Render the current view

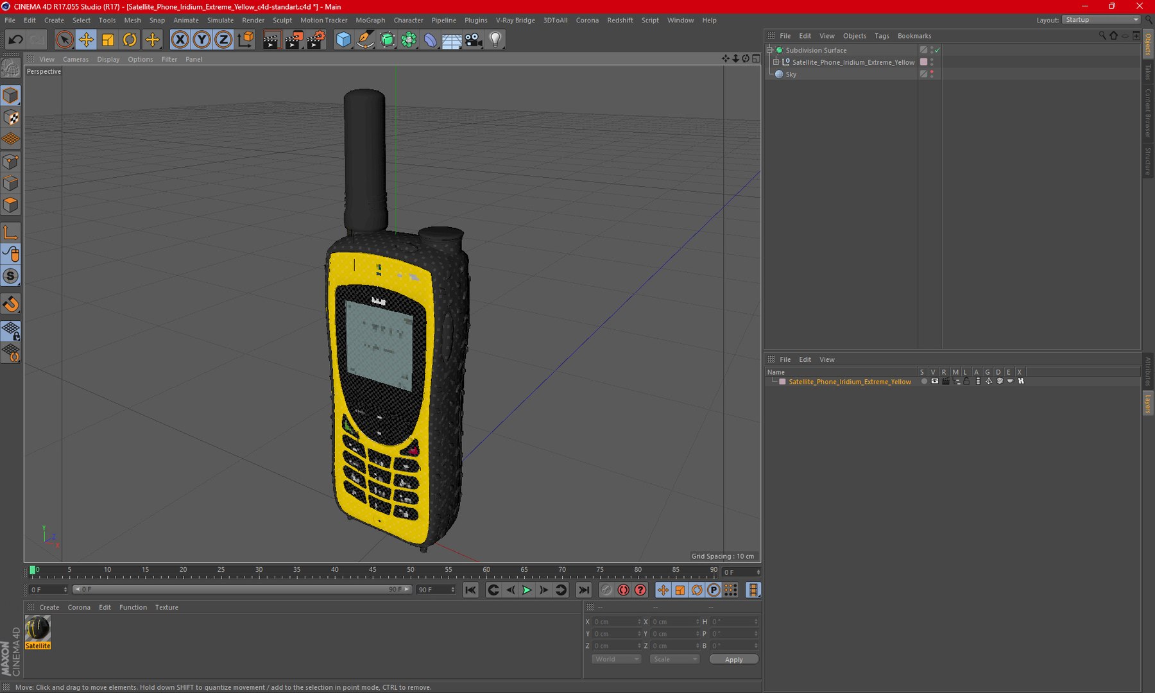pyautogui.click(x=271, y=40)
